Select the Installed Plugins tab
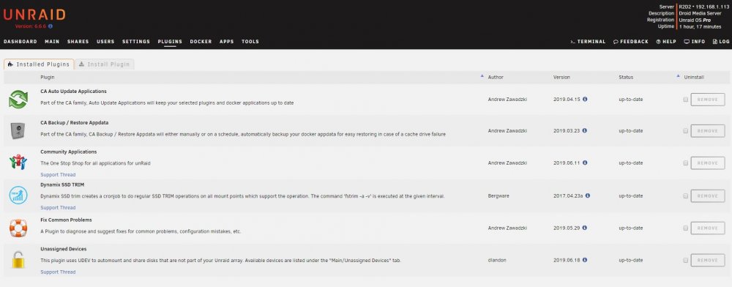732x287 pixels. [x=39, y=64]
